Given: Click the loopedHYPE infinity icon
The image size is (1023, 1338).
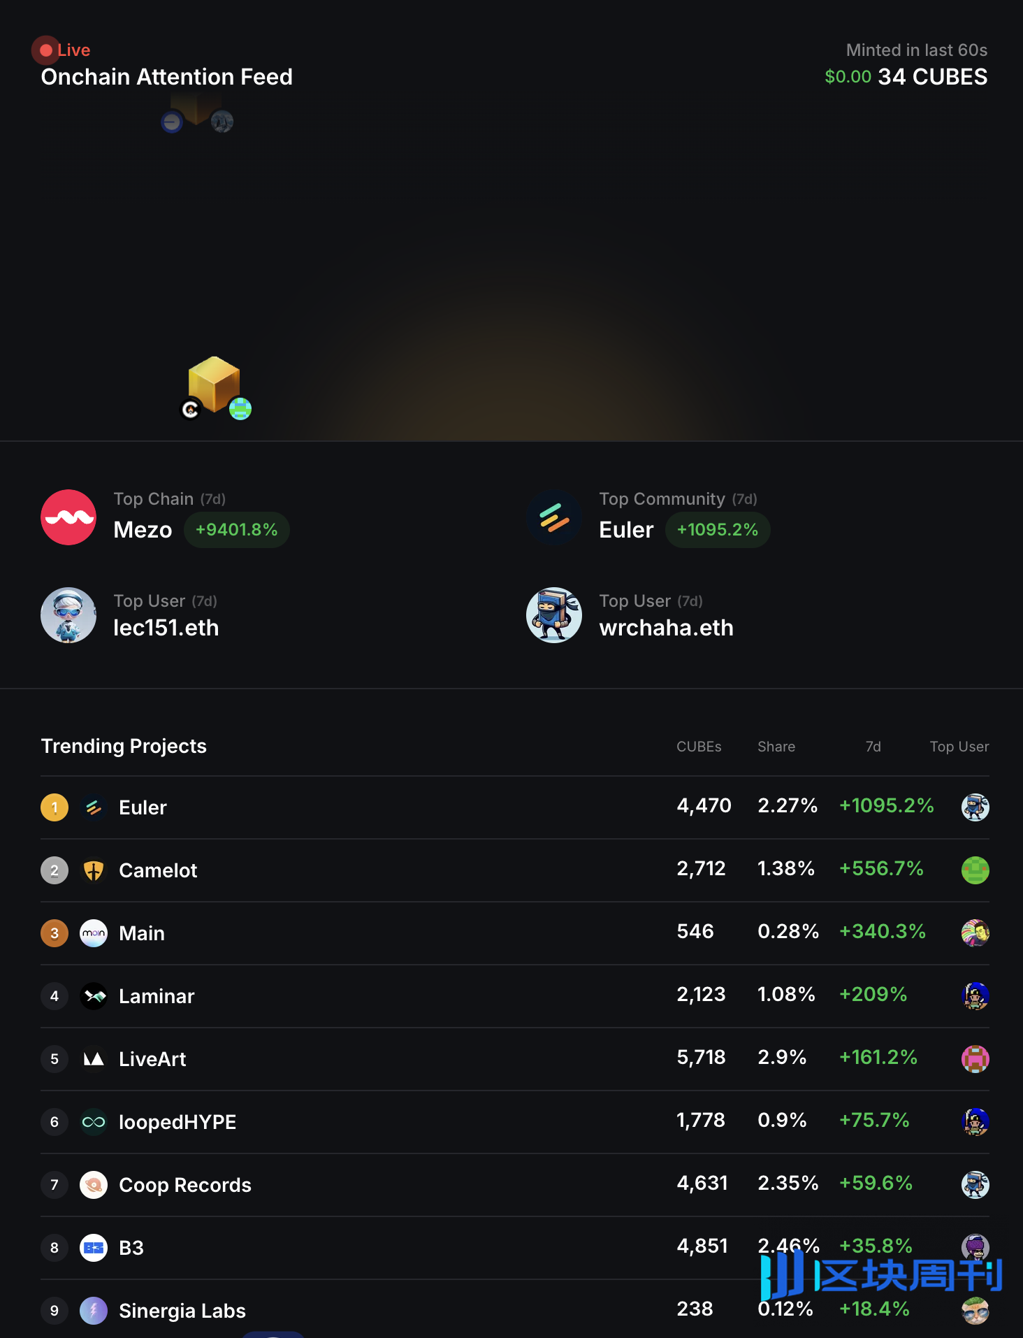Looking at the screenshot, I should click(x=94, y=1122).
